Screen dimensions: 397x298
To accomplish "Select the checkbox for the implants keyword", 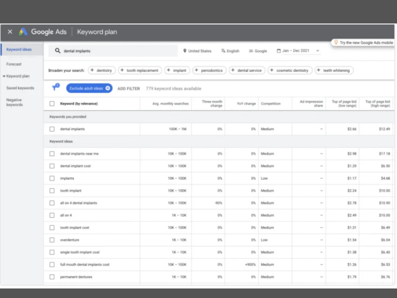I will pyautogui.click(x=52, y=178).
